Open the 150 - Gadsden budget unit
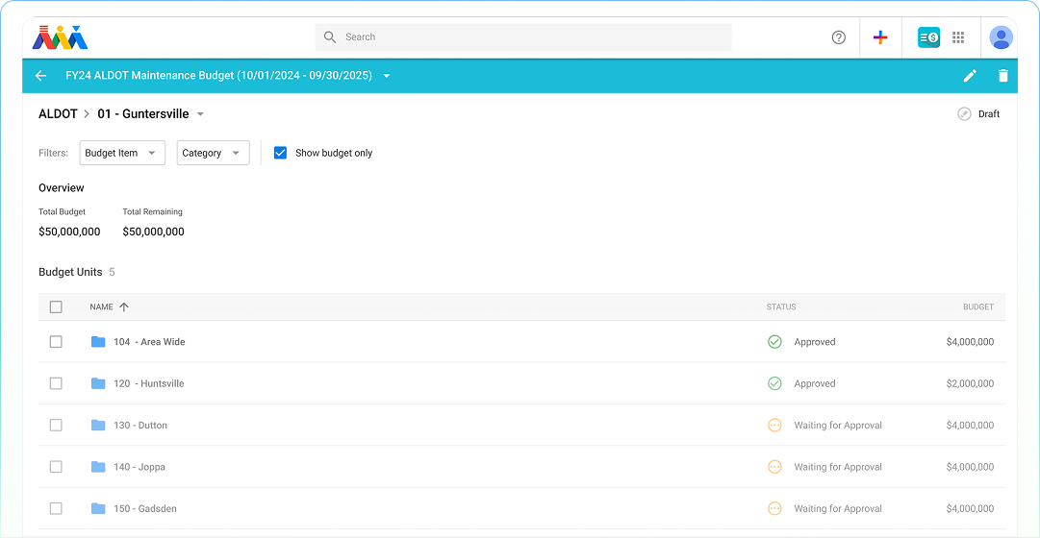 point(145,509)
